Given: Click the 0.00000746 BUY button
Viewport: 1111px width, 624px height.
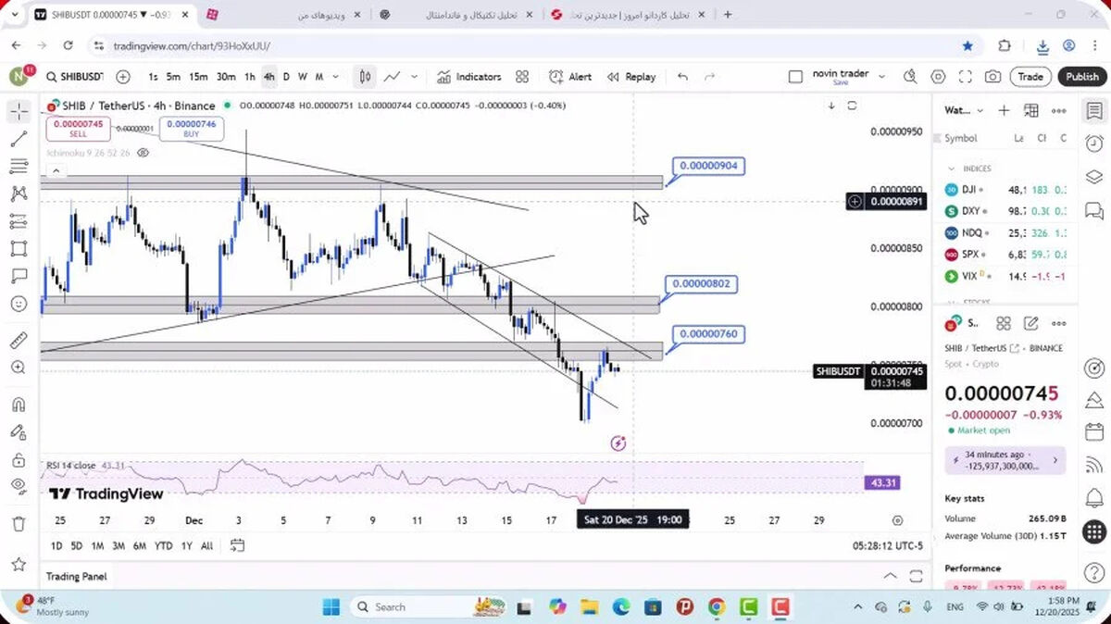Looking at the screenshot, I should pyautogui.click(x=192, y=128).
